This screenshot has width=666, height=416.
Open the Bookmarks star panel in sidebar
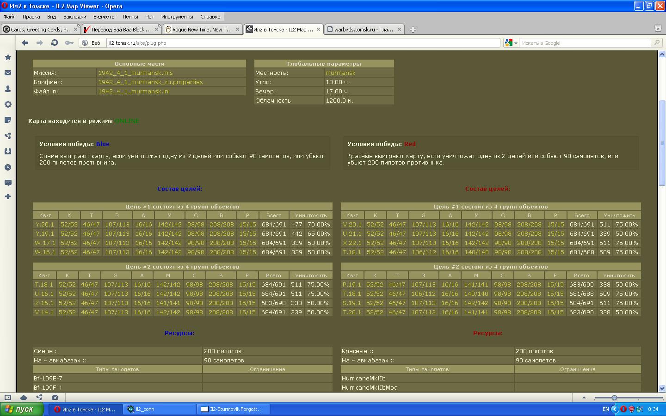pos(8,57)
